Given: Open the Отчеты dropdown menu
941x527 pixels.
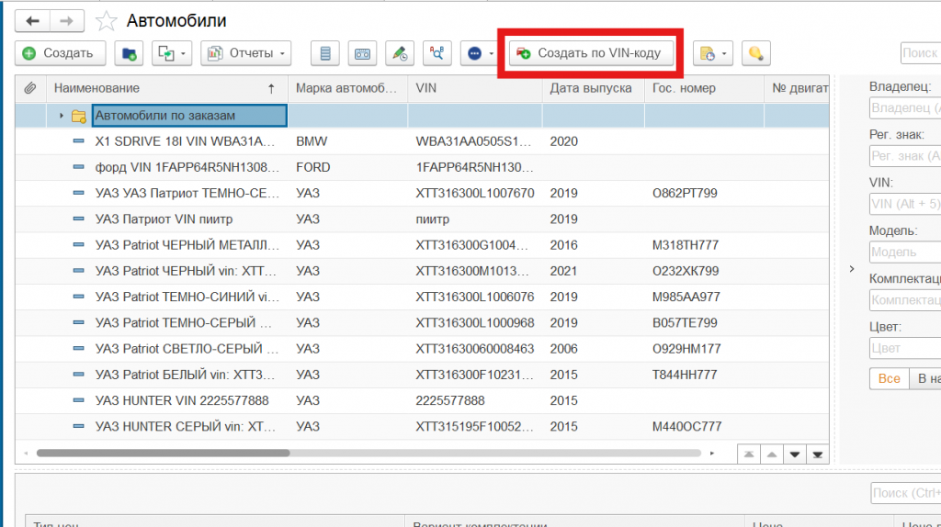Looking at the screenshot, I should 246,53.
